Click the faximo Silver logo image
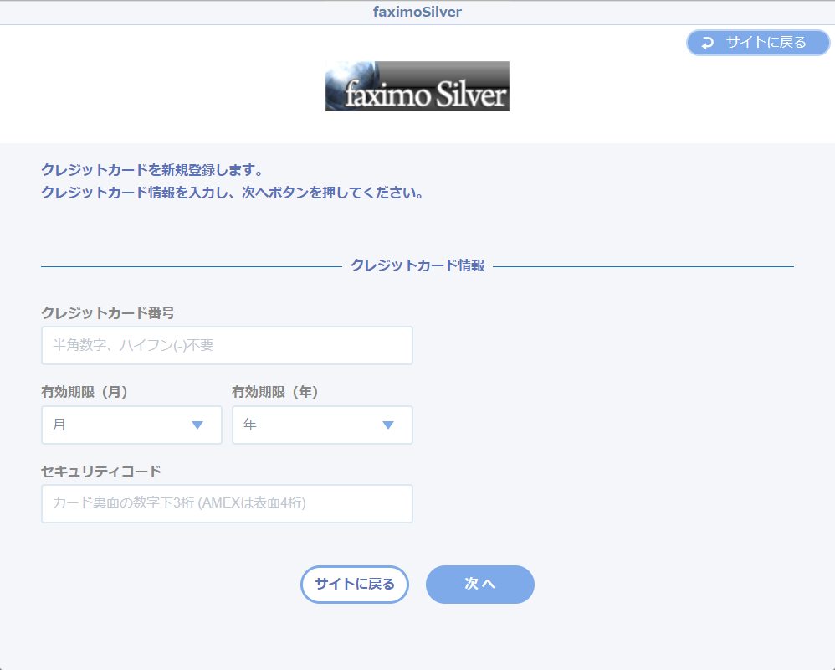 click(417, 86)
